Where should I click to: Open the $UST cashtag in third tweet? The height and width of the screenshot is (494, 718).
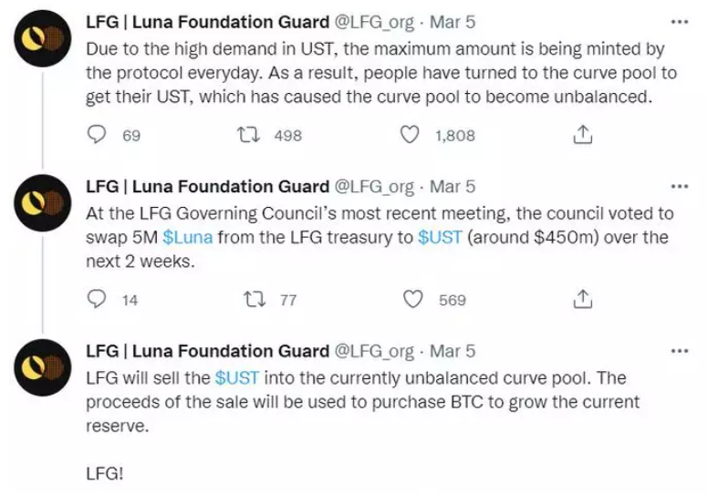(x=237, y=378)
